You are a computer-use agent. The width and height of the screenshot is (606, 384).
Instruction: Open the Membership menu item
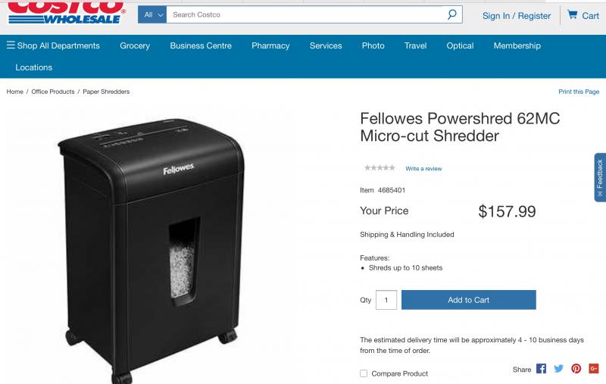pyautogui.click(x=517, y=45)
